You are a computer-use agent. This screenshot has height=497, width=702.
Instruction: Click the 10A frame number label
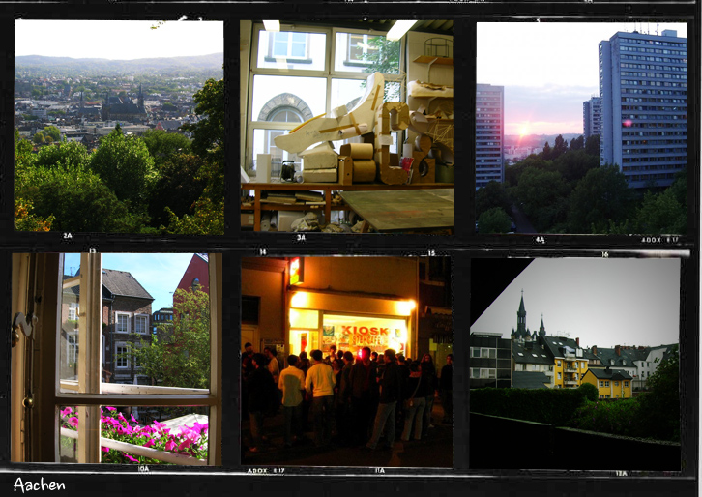point(143,469)
